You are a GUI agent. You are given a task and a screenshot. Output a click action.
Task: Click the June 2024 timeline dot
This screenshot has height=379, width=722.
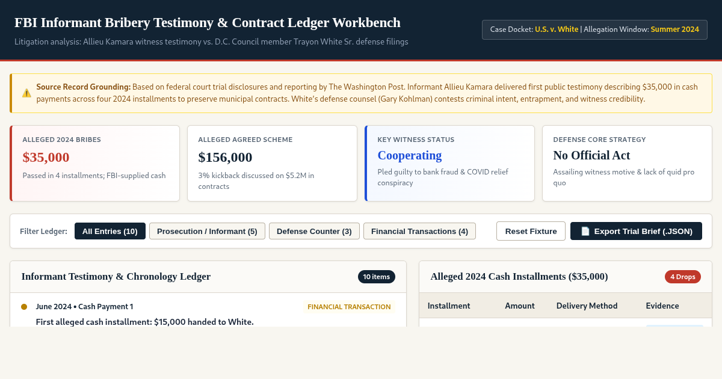[24, 307]
